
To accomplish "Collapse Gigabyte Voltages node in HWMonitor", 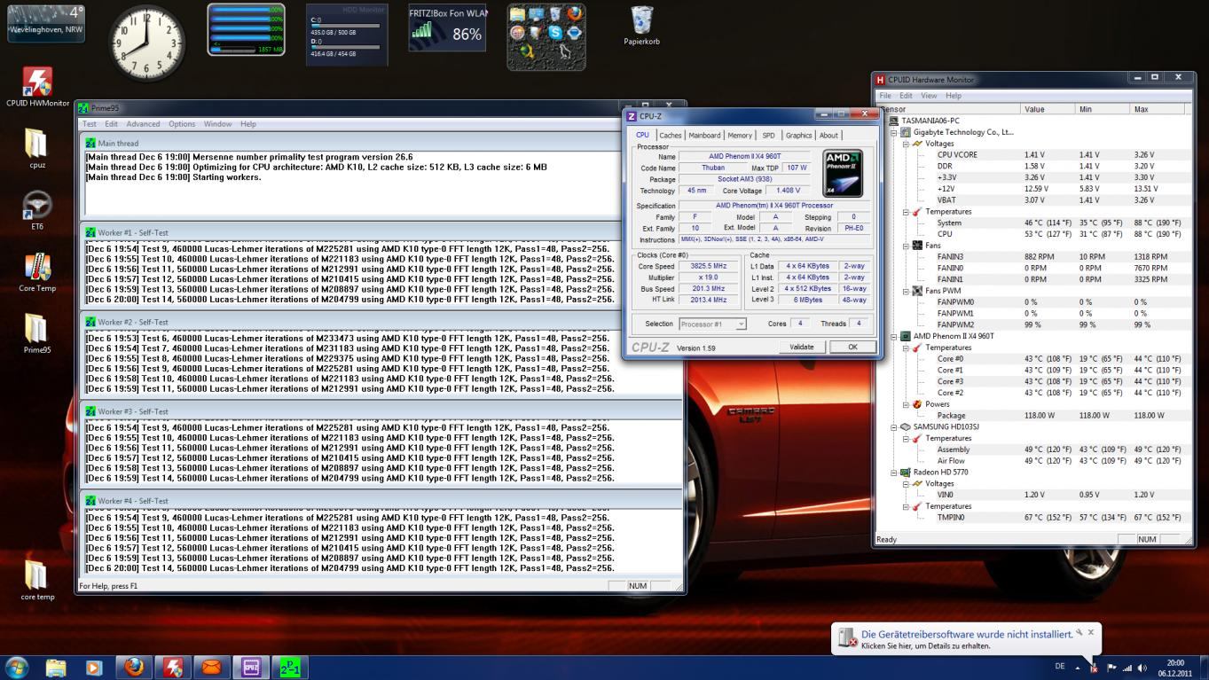I will [906, 144].
